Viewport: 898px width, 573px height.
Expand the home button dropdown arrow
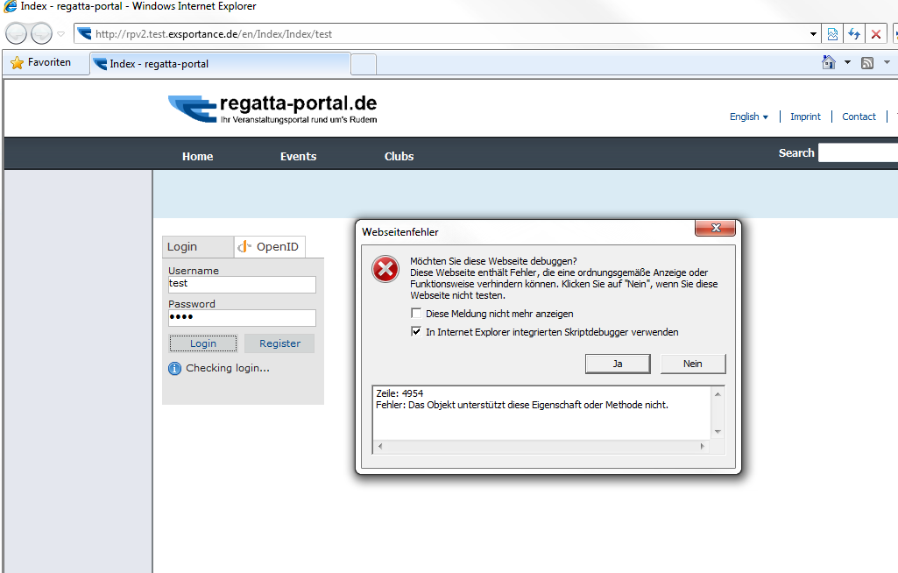847,63
